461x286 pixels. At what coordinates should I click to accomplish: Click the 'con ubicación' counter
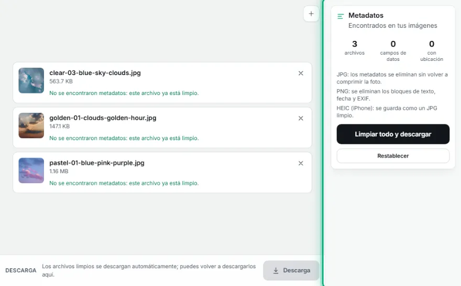[x=432, y=51]
